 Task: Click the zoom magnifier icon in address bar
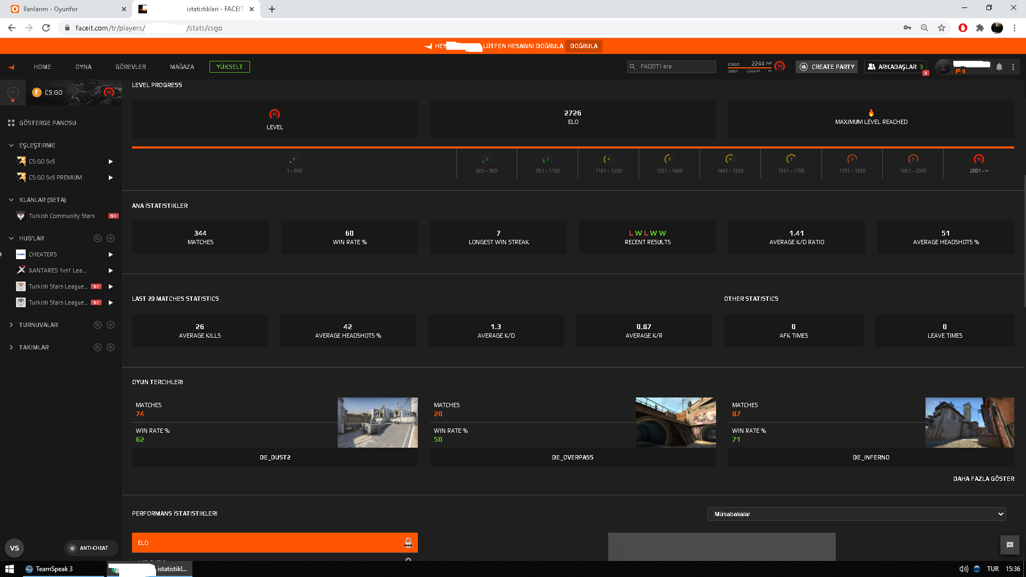tap(924, 28)
